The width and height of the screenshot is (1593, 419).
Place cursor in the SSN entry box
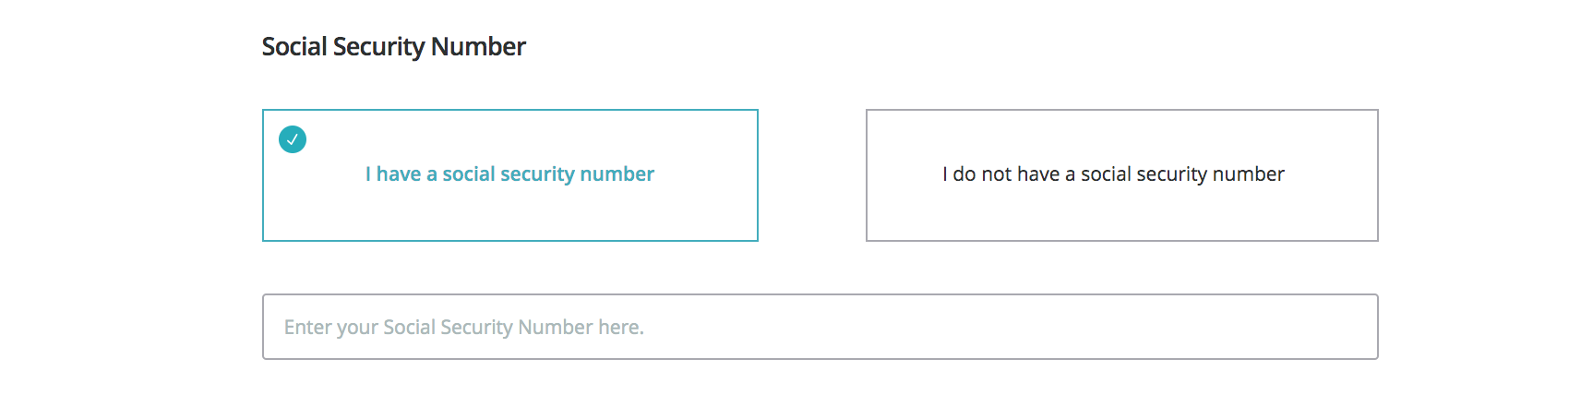coord(820,327)
